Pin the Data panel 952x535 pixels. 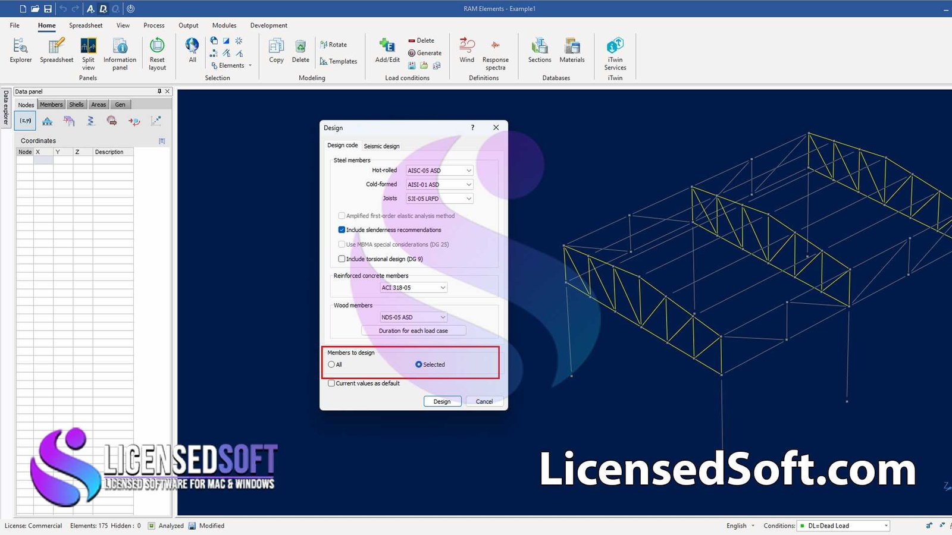click(x=159, y=92)
